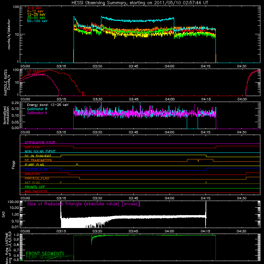Viewport: 264px width, 264px height.
Task: Click the SC_IN_SUNLIGHT flag label
Action: 38,156
